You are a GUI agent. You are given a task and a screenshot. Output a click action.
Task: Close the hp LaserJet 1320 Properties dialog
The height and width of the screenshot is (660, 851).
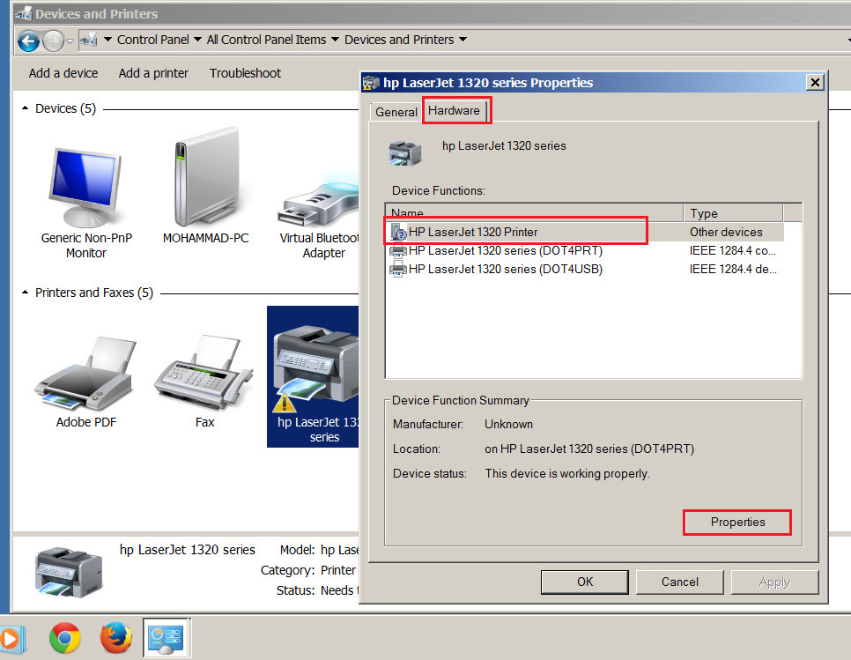[x=815, y=83]
